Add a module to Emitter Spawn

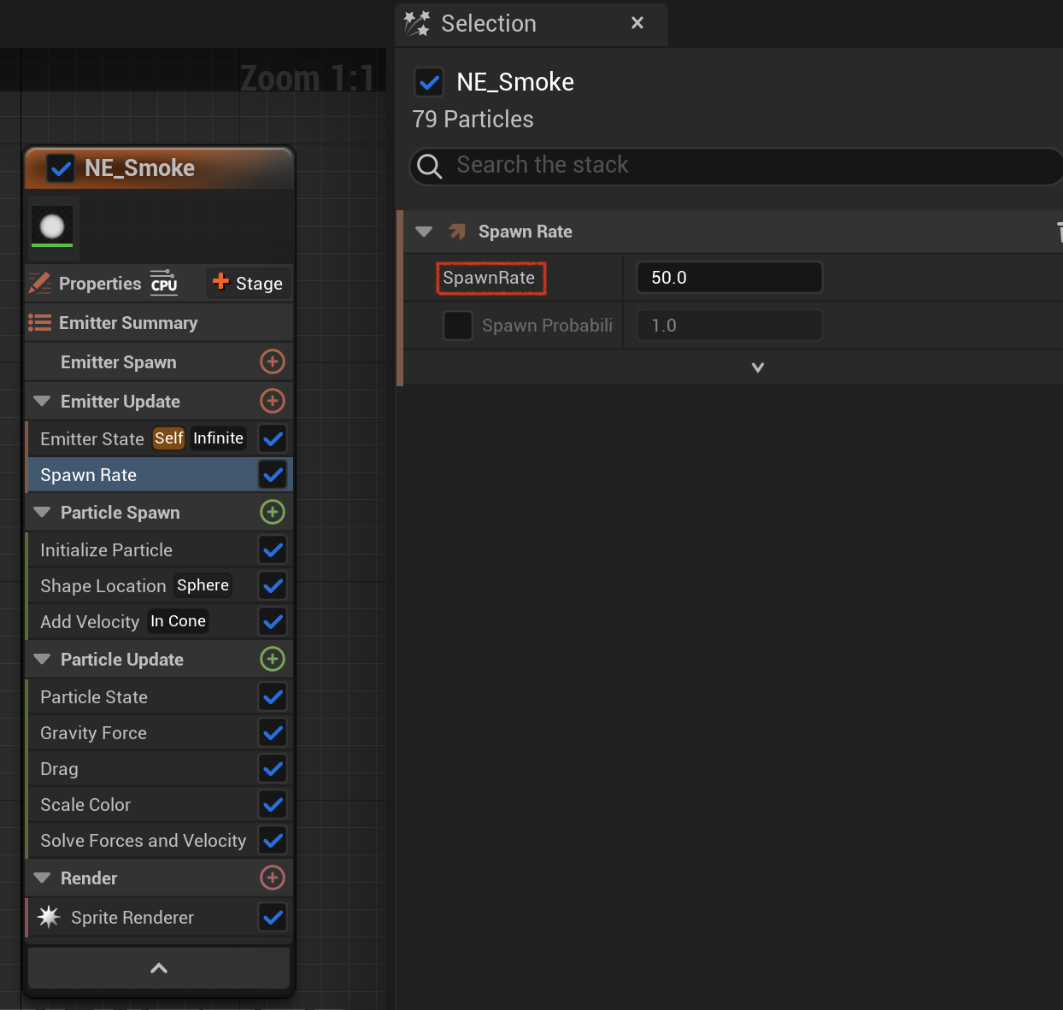[272, 361]
